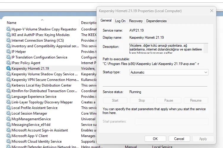Open the Recovery tab
The width and height of the screenshot is (223, 148).
coord(136,21)
